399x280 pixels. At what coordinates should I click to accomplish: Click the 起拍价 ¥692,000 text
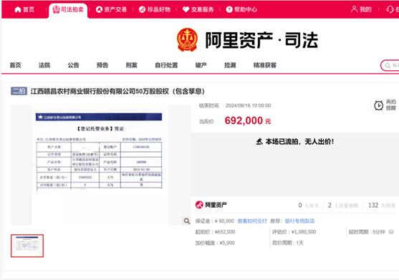tap(215, 232)
